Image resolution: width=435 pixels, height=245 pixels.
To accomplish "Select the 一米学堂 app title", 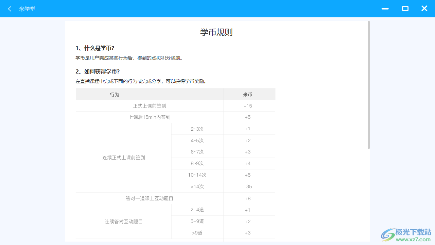I will tap(24, 9).
